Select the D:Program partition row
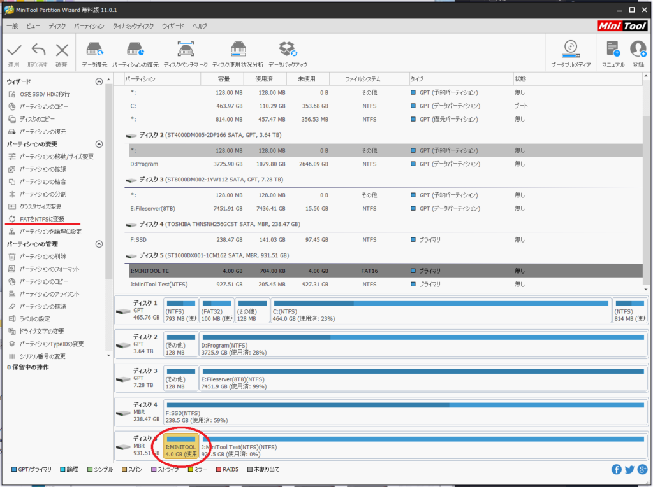Screen dimensions: 653x487 tap(386, 164)
